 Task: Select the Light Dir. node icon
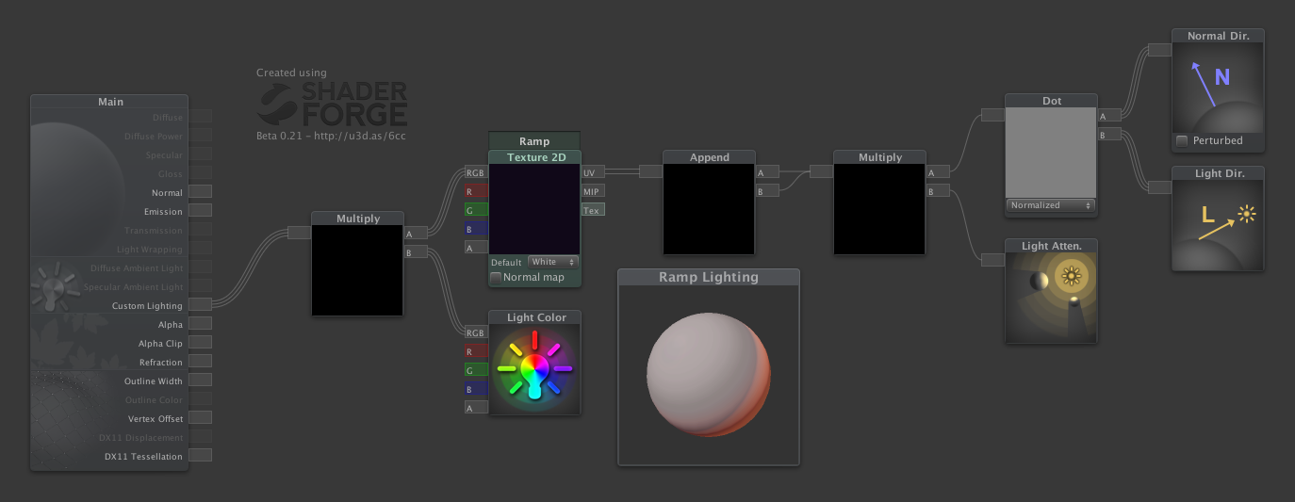point(1218,226)
